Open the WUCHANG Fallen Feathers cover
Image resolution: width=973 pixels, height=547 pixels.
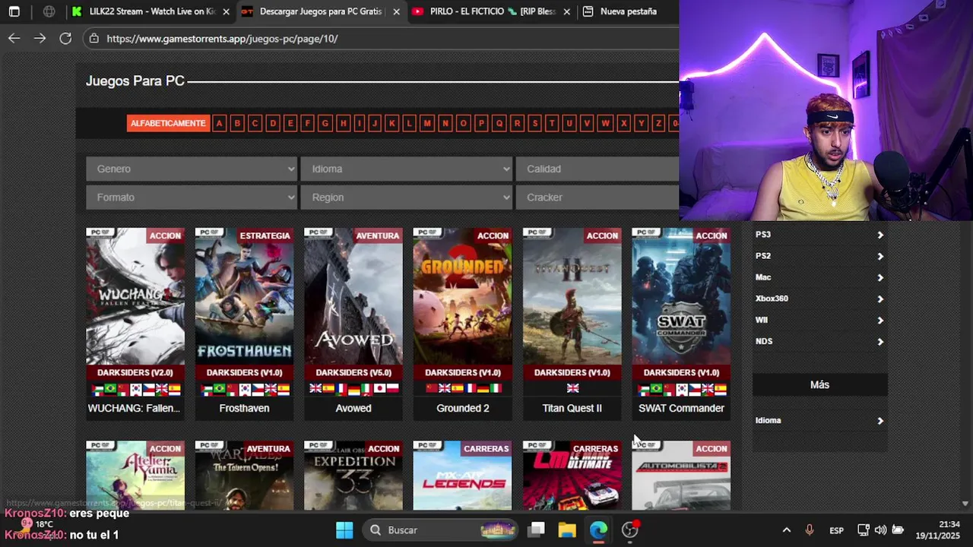135,296
